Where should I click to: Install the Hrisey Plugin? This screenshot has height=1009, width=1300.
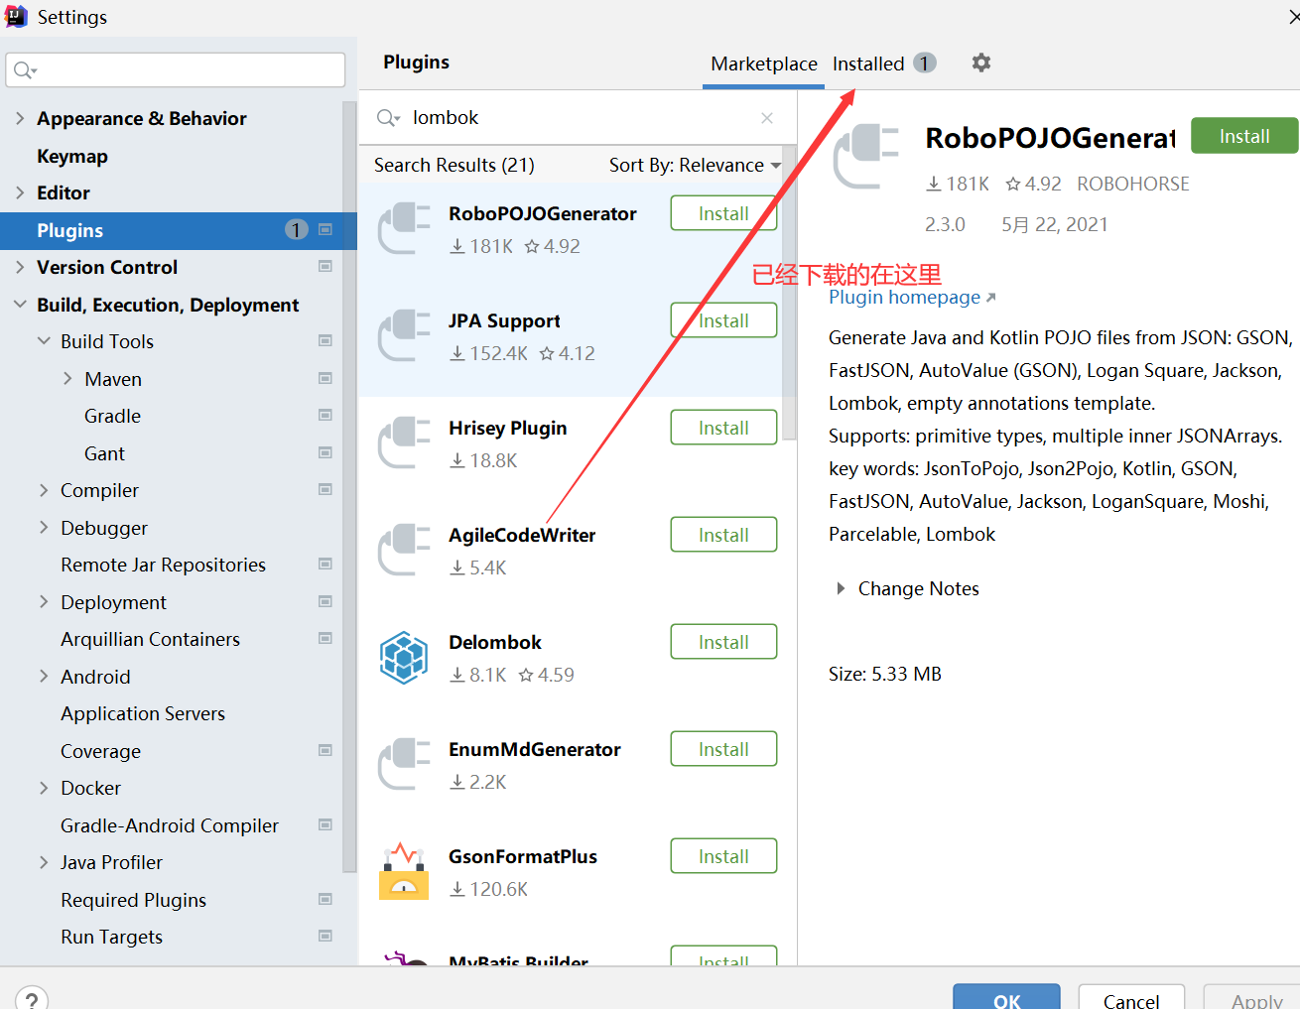[x=723, y=428]
